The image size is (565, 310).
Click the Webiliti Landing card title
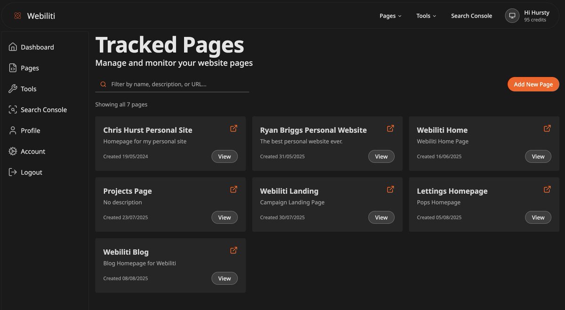(289, 191)
